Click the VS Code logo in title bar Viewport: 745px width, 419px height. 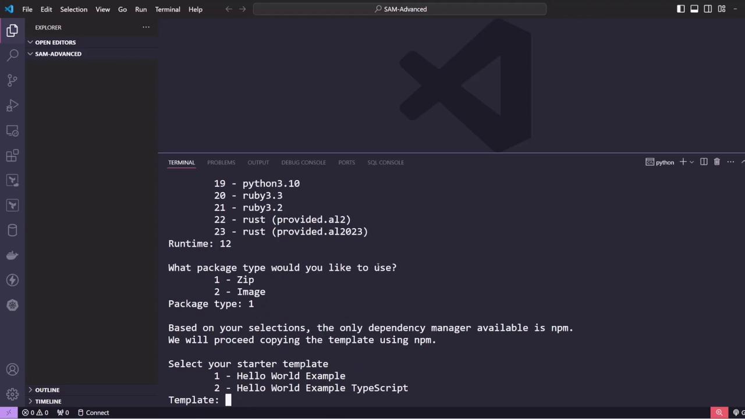tap(9, 9)
